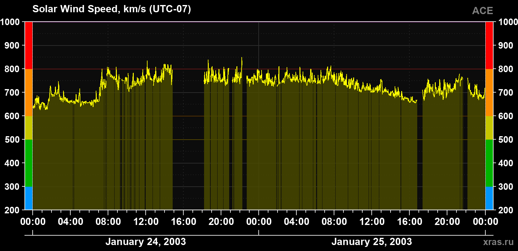Image resolution: width=518 pixels, height=251 pixels.
Task: Pick the blue band on the left scale
Action: (29, 198)
